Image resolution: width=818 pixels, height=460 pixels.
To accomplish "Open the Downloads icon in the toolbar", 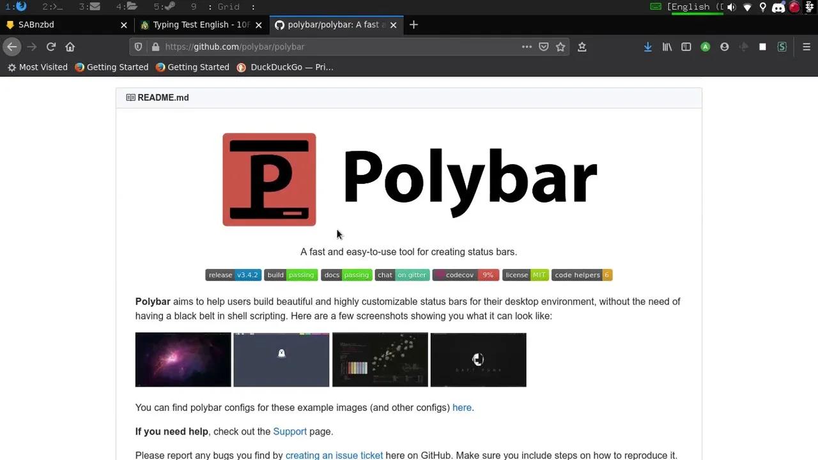I will (647, 47).
